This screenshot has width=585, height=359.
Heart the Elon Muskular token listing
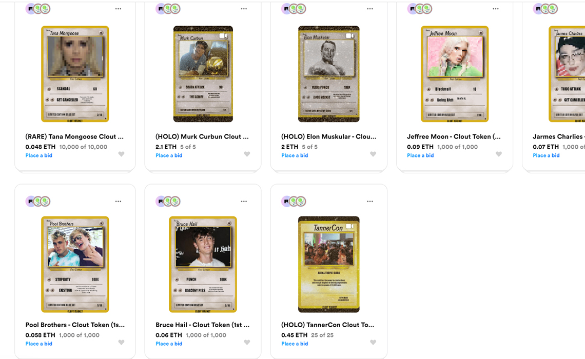pos(373,154)
